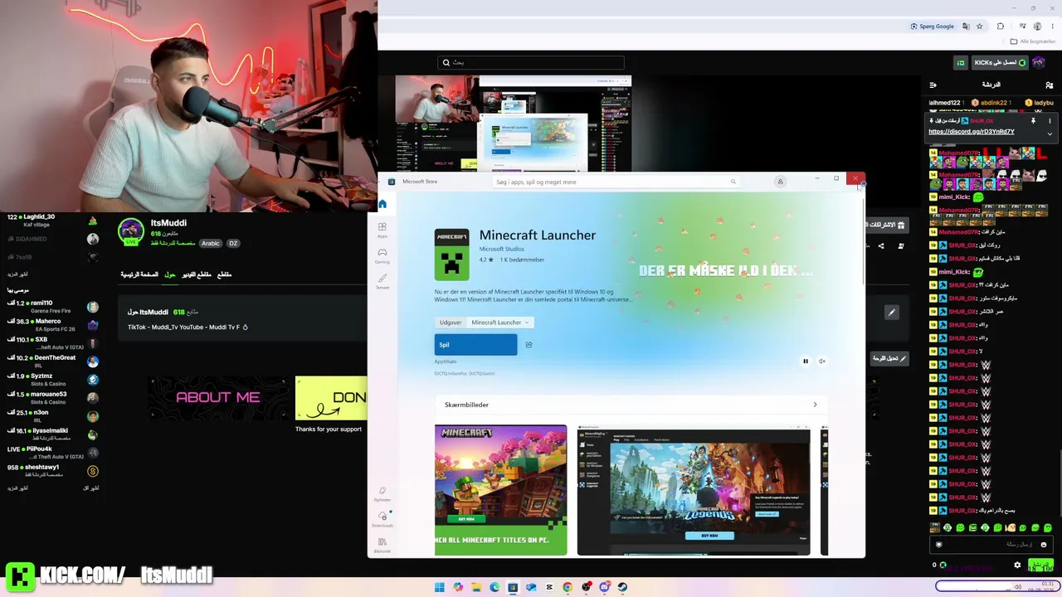This screenshot has width=1062, height=597.
Task: Open Downloads in Microsoft Store sidebar
Action: pos(382,519)
